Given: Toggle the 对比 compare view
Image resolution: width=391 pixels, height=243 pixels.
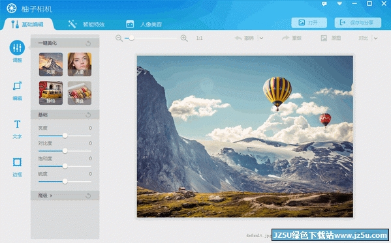Looking at the screenshot, I should 363,38.
